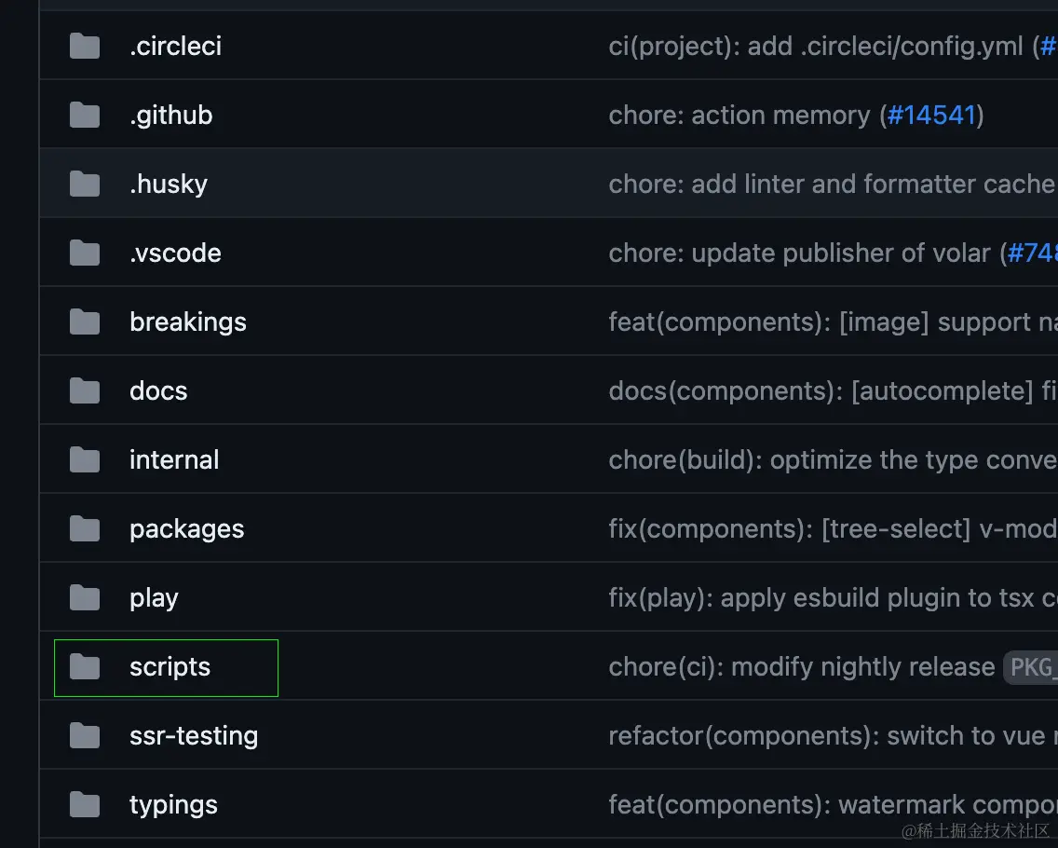The image size is (1058, 848).
Task: Open the scripts directory name link
Action: (170, 666)
